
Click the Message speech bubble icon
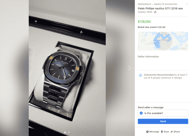(147, 132)
